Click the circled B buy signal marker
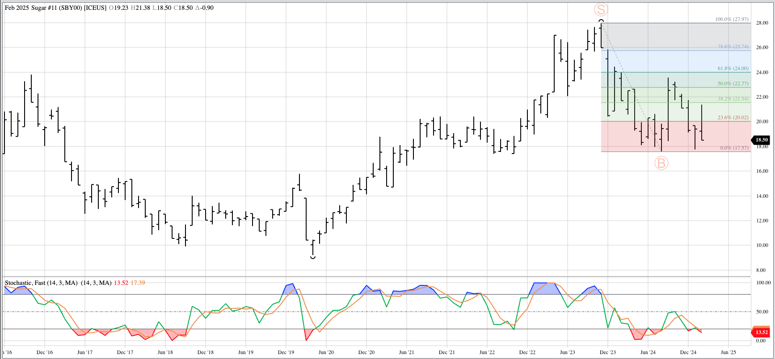 coord(661,163)
